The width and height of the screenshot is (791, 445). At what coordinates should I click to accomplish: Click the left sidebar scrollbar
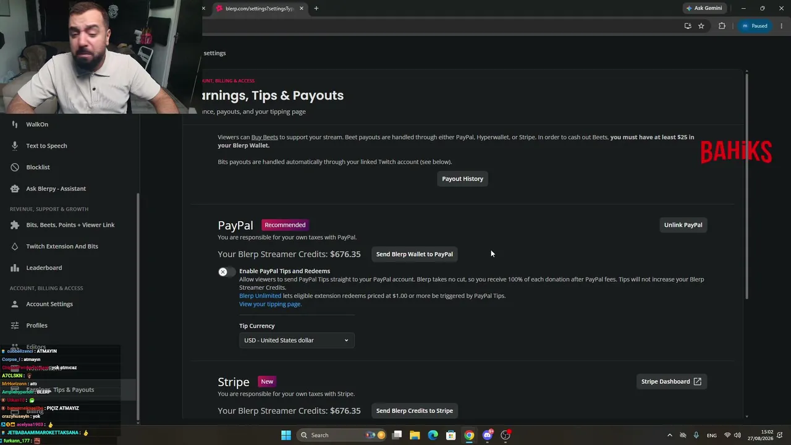(x=138, y=306)
